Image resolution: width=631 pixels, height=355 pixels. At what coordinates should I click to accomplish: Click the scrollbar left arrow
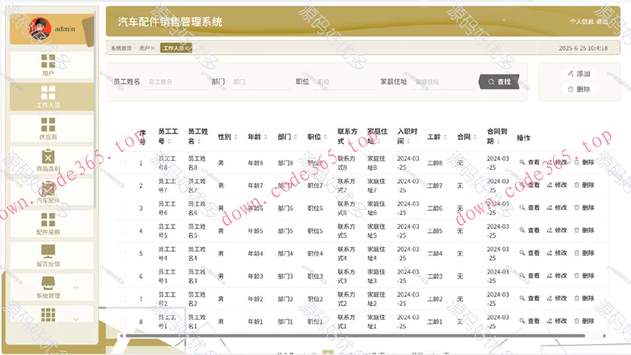(121, 335)
